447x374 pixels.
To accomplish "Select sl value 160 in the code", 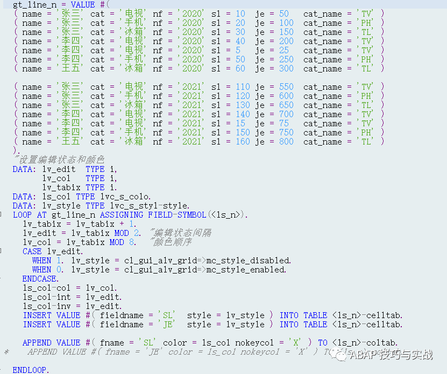I will click(243, 141).
